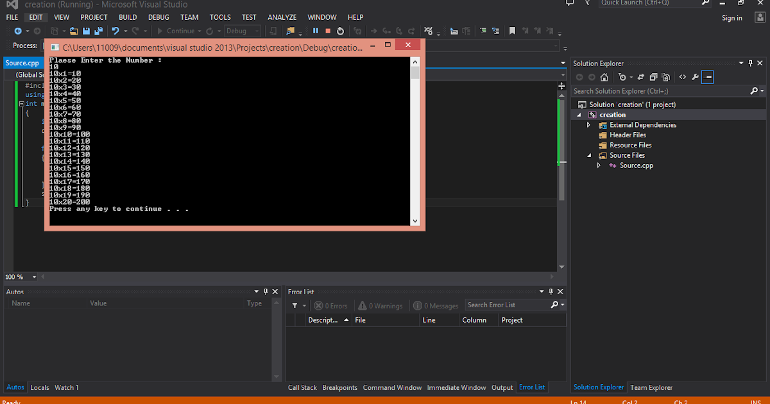
Task: Open the ANALYZE menu
Action: [282, 17]
